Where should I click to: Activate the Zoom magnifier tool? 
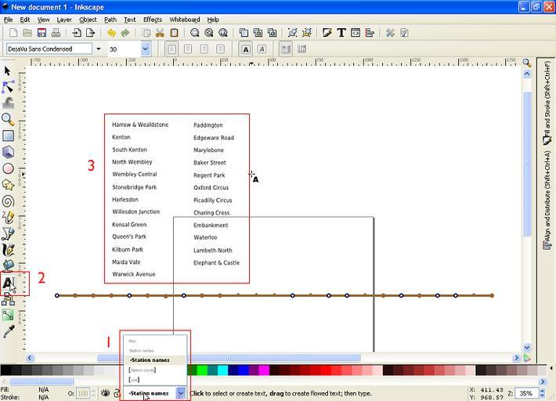coord(8,120)
